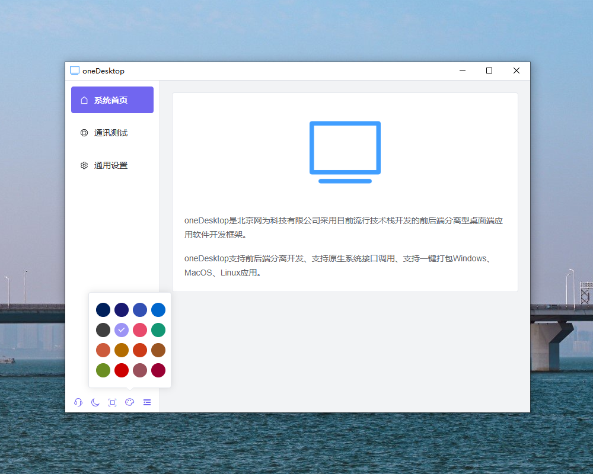Close the oneDesktop window
Screen dimensions: 593x474
(517, 71)
